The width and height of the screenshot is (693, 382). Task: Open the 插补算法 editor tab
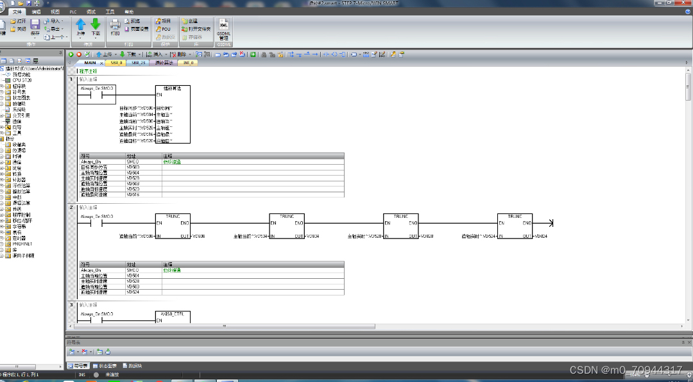click(x=164, y=63)
